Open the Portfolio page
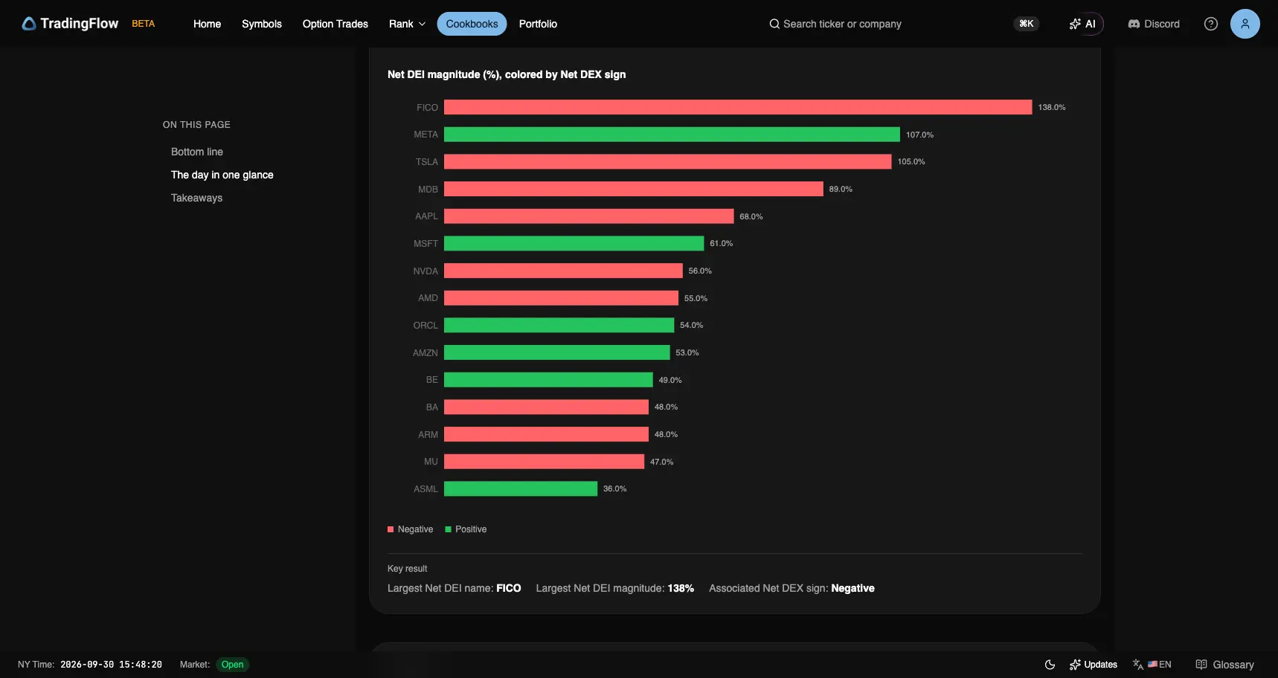1278x678 pixels. point(538,24)
